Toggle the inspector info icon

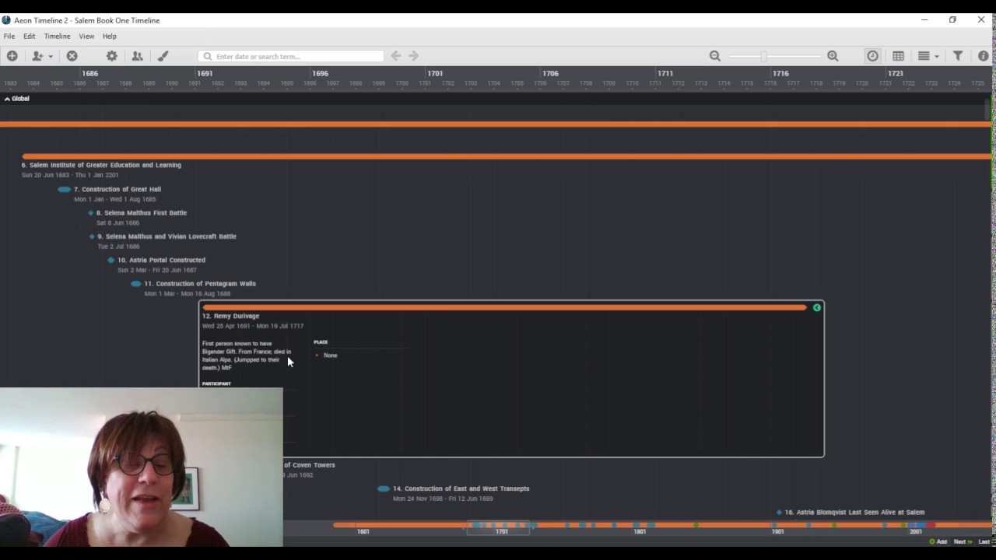[984, 56]
